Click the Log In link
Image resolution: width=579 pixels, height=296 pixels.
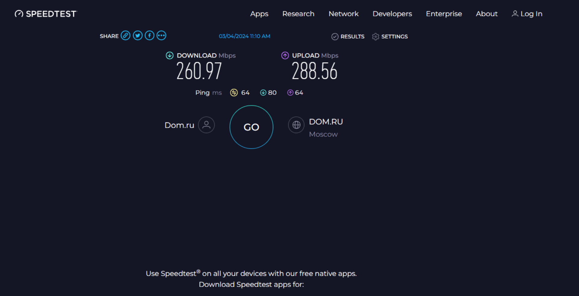527,14
